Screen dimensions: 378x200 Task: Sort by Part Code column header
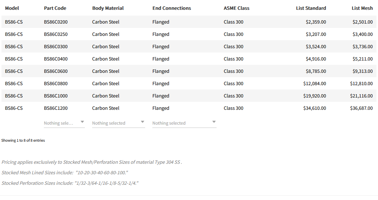(x=55, y=8)
